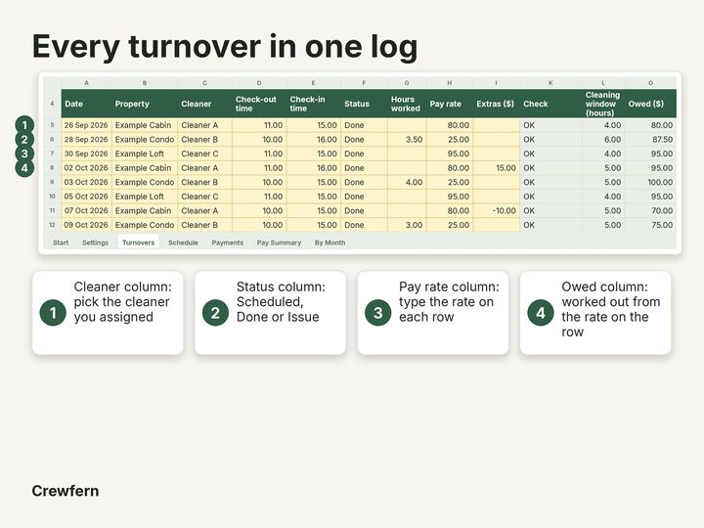Select the 02 Oct 2026 date cell
Screen dimensions: 704x528
click(87, 168)
